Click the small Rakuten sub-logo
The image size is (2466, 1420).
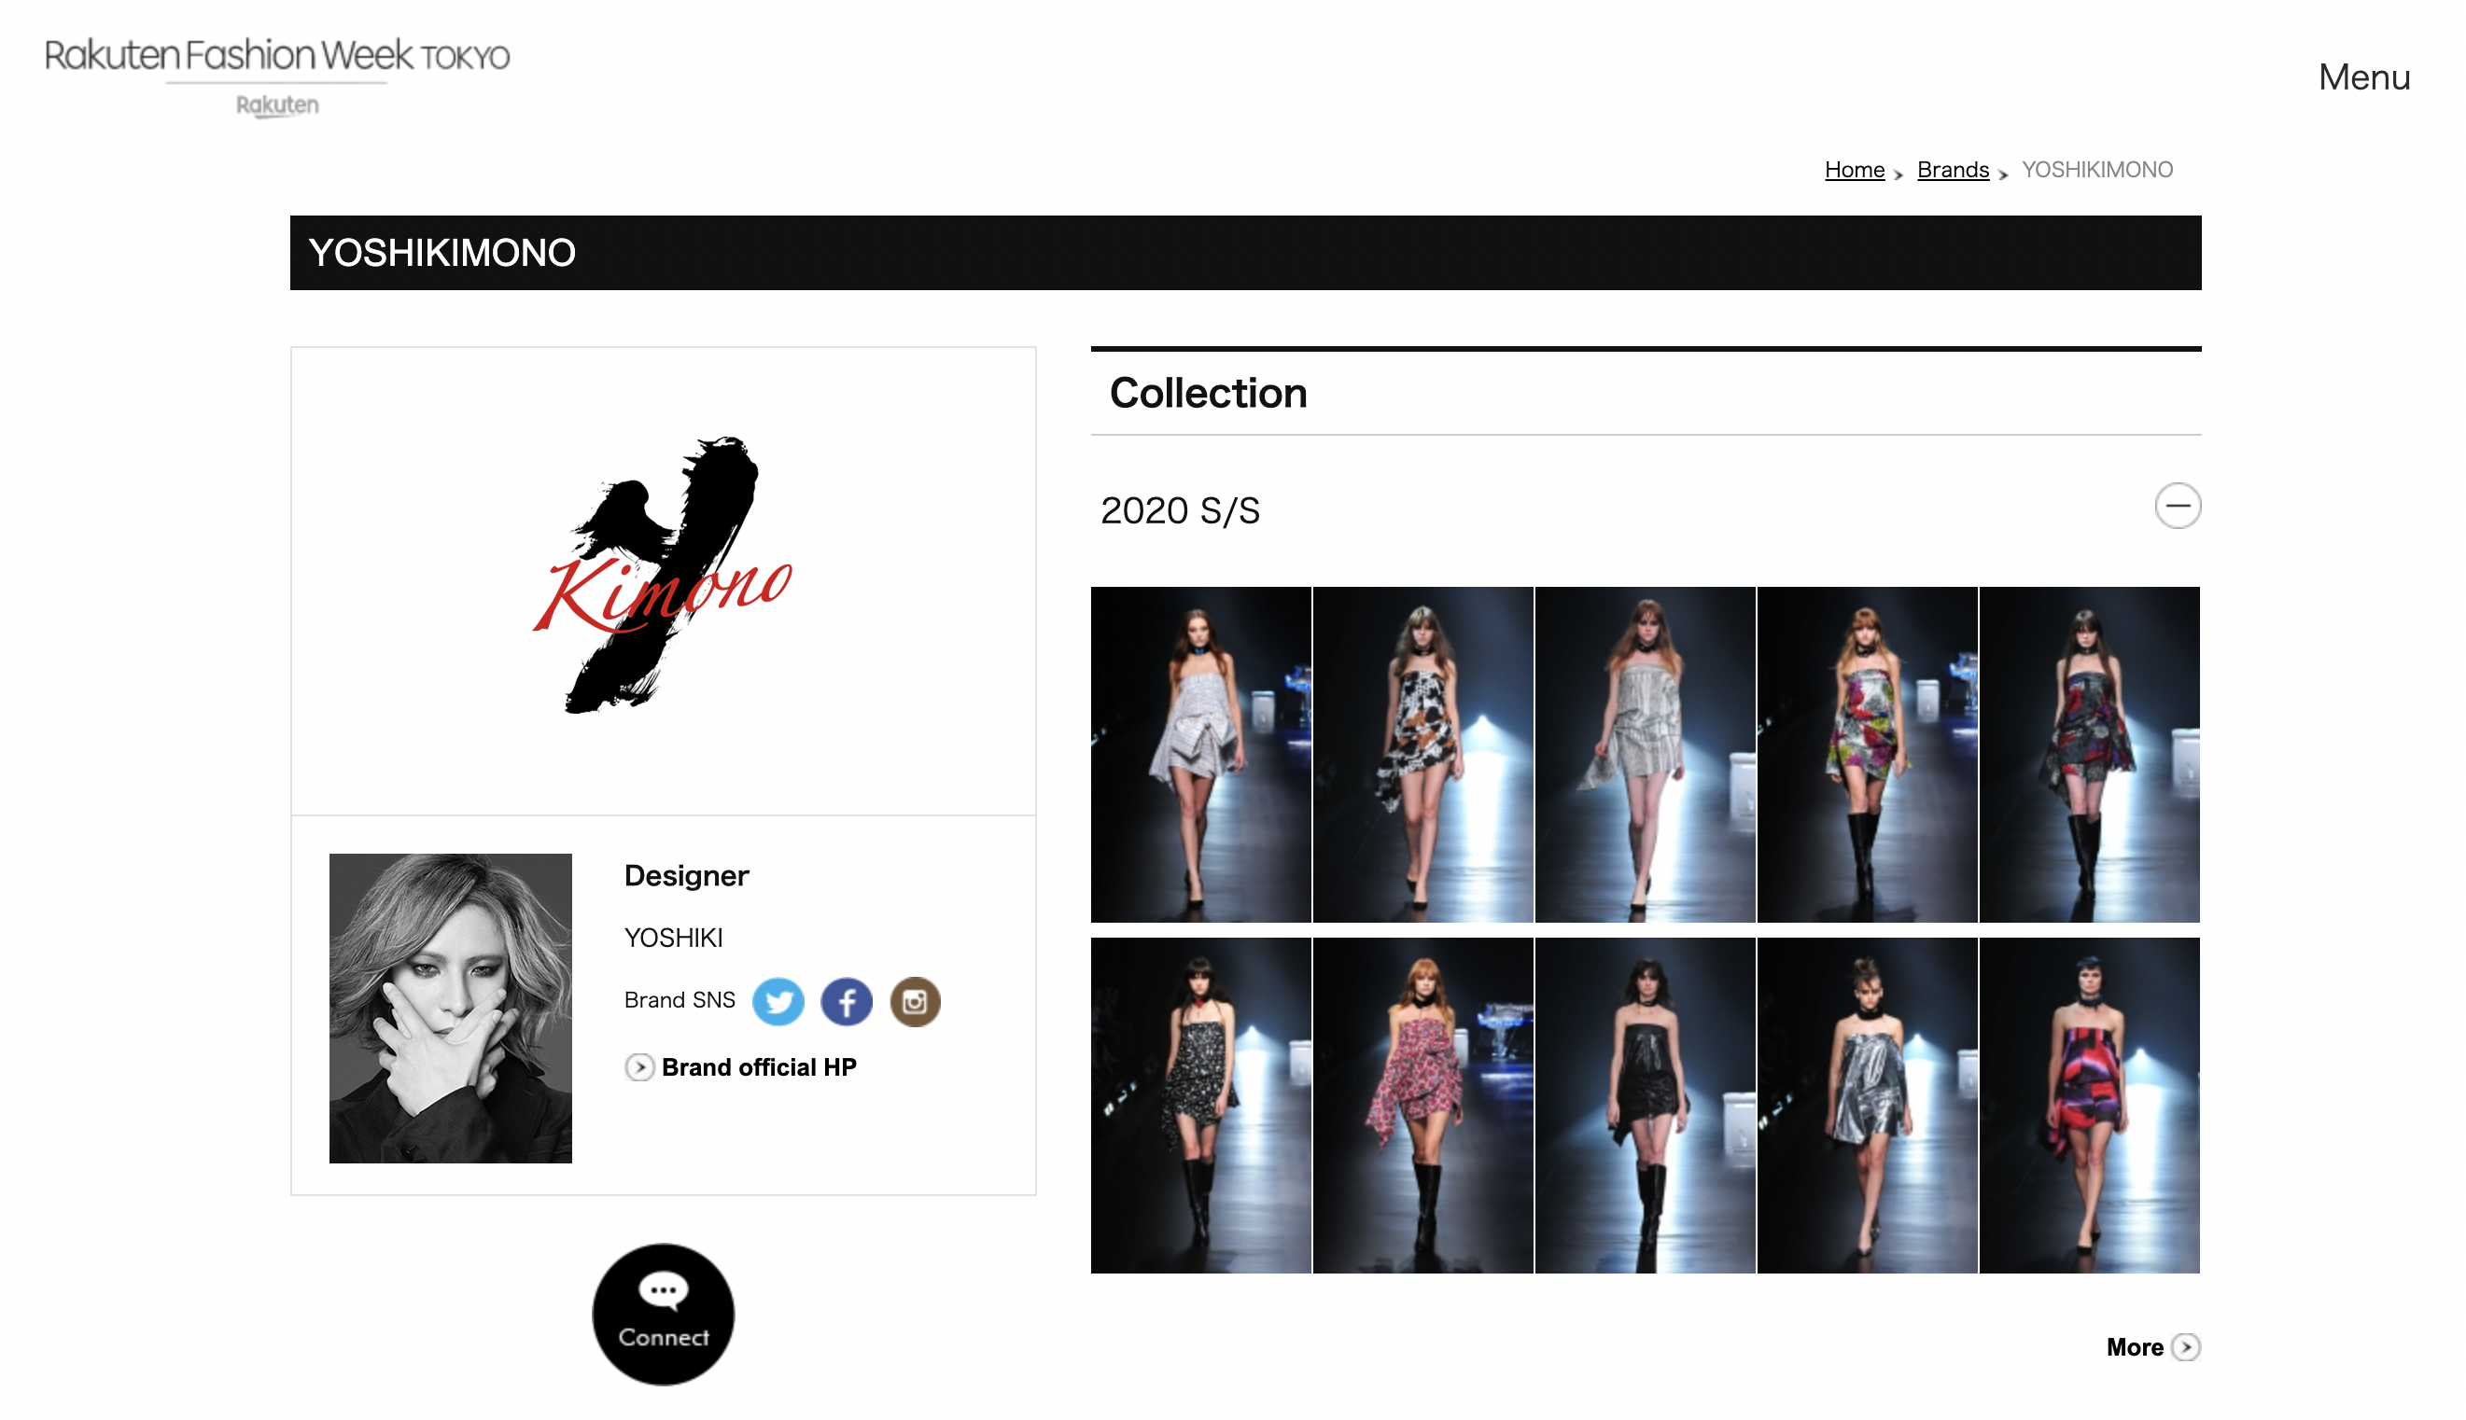[x=277, y=105]
